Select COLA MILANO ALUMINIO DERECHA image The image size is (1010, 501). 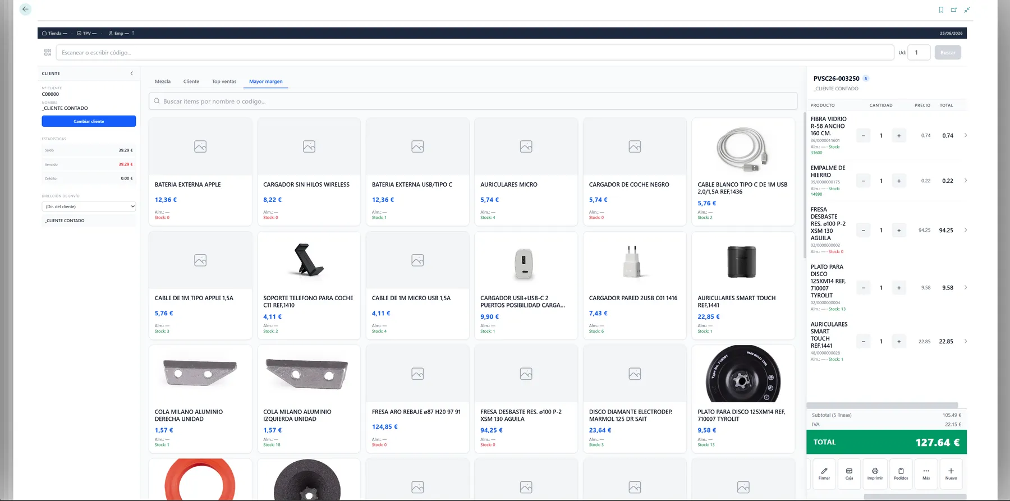200,373
